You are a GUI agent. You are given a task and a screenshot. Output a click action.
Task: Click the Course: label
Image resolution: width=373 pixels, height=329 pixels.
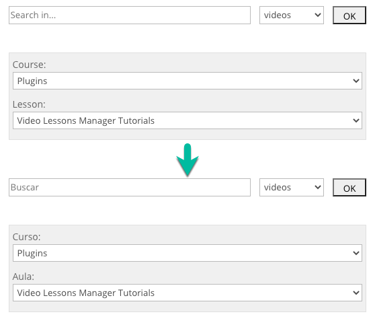coord(29,65)
